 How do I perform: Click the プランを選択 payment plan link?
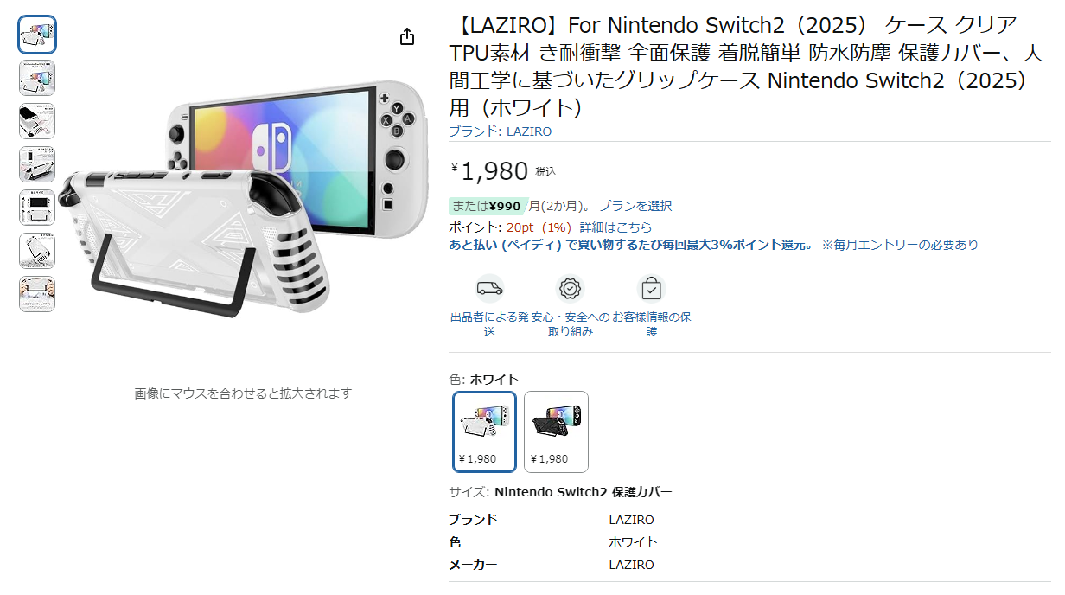(x=635, y=206)
